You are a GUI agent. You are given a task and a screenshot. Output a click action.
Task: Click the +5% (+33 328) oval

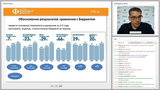31,67
